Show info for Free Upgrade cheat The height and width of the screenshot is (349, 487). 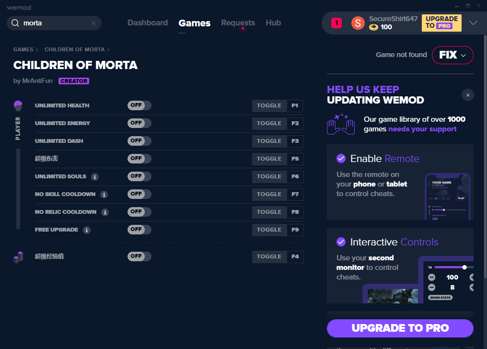[87, 230]
